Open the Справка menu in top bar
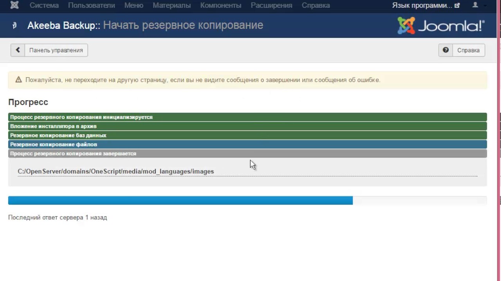This screenshot has height=281, width=501. coord(316,5)
